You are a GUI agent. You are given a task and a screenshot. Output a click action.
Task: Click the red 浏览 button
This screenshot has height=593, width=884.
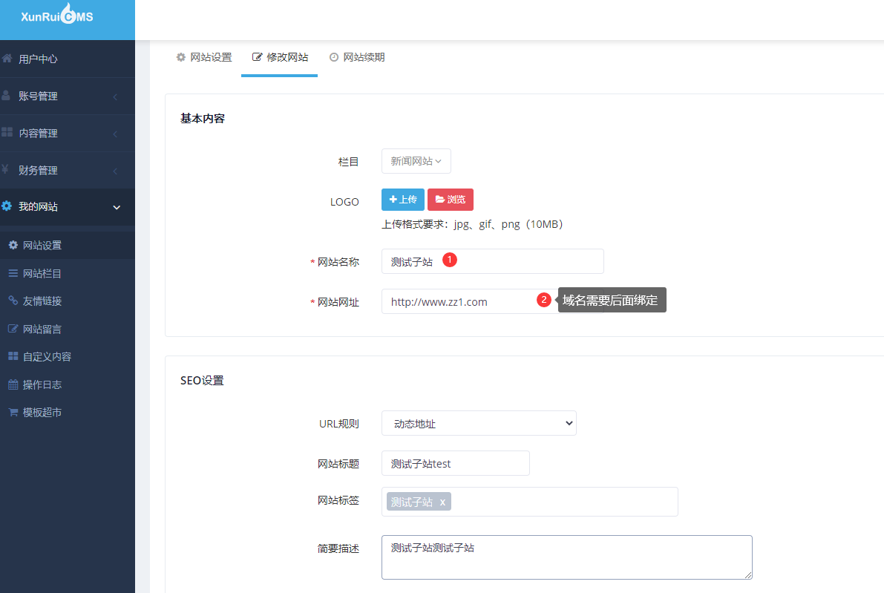tap(451, 200)
